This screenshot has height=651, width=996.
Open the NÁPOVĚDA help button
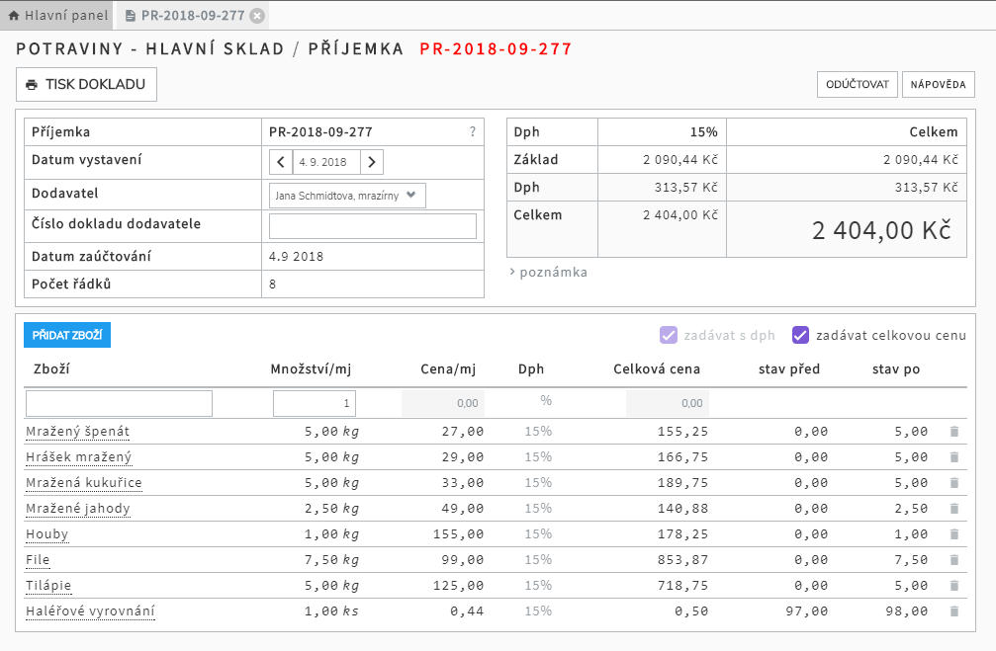938,85
